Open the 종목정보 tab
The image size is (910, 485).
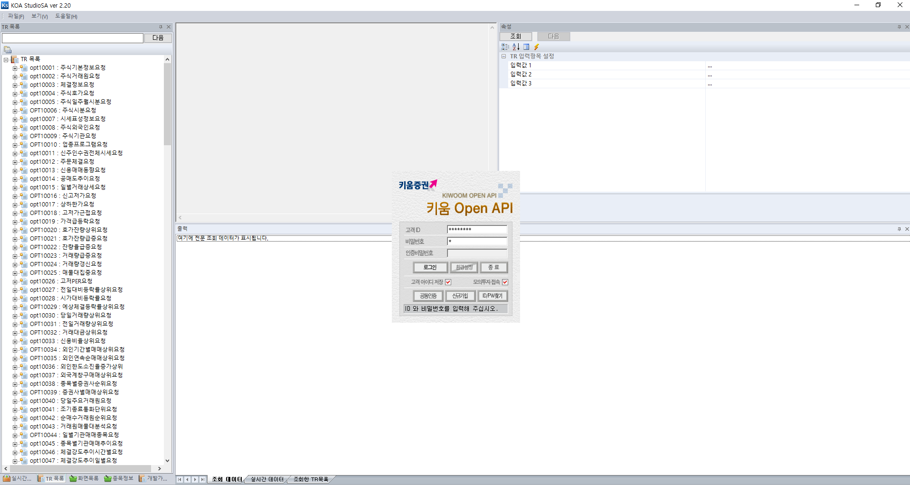119,478
